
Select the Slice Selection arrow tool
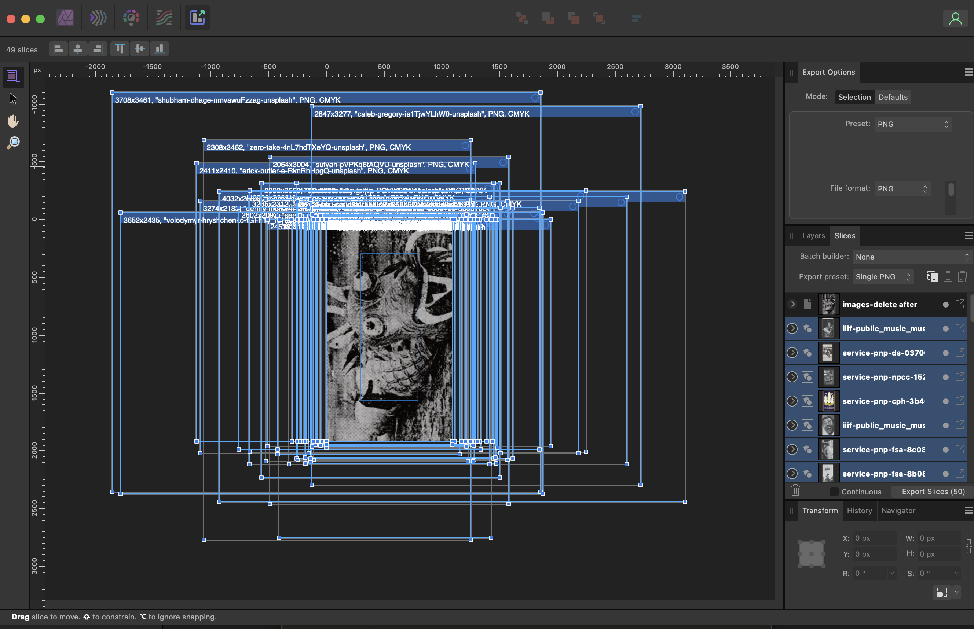coord(13,99)
